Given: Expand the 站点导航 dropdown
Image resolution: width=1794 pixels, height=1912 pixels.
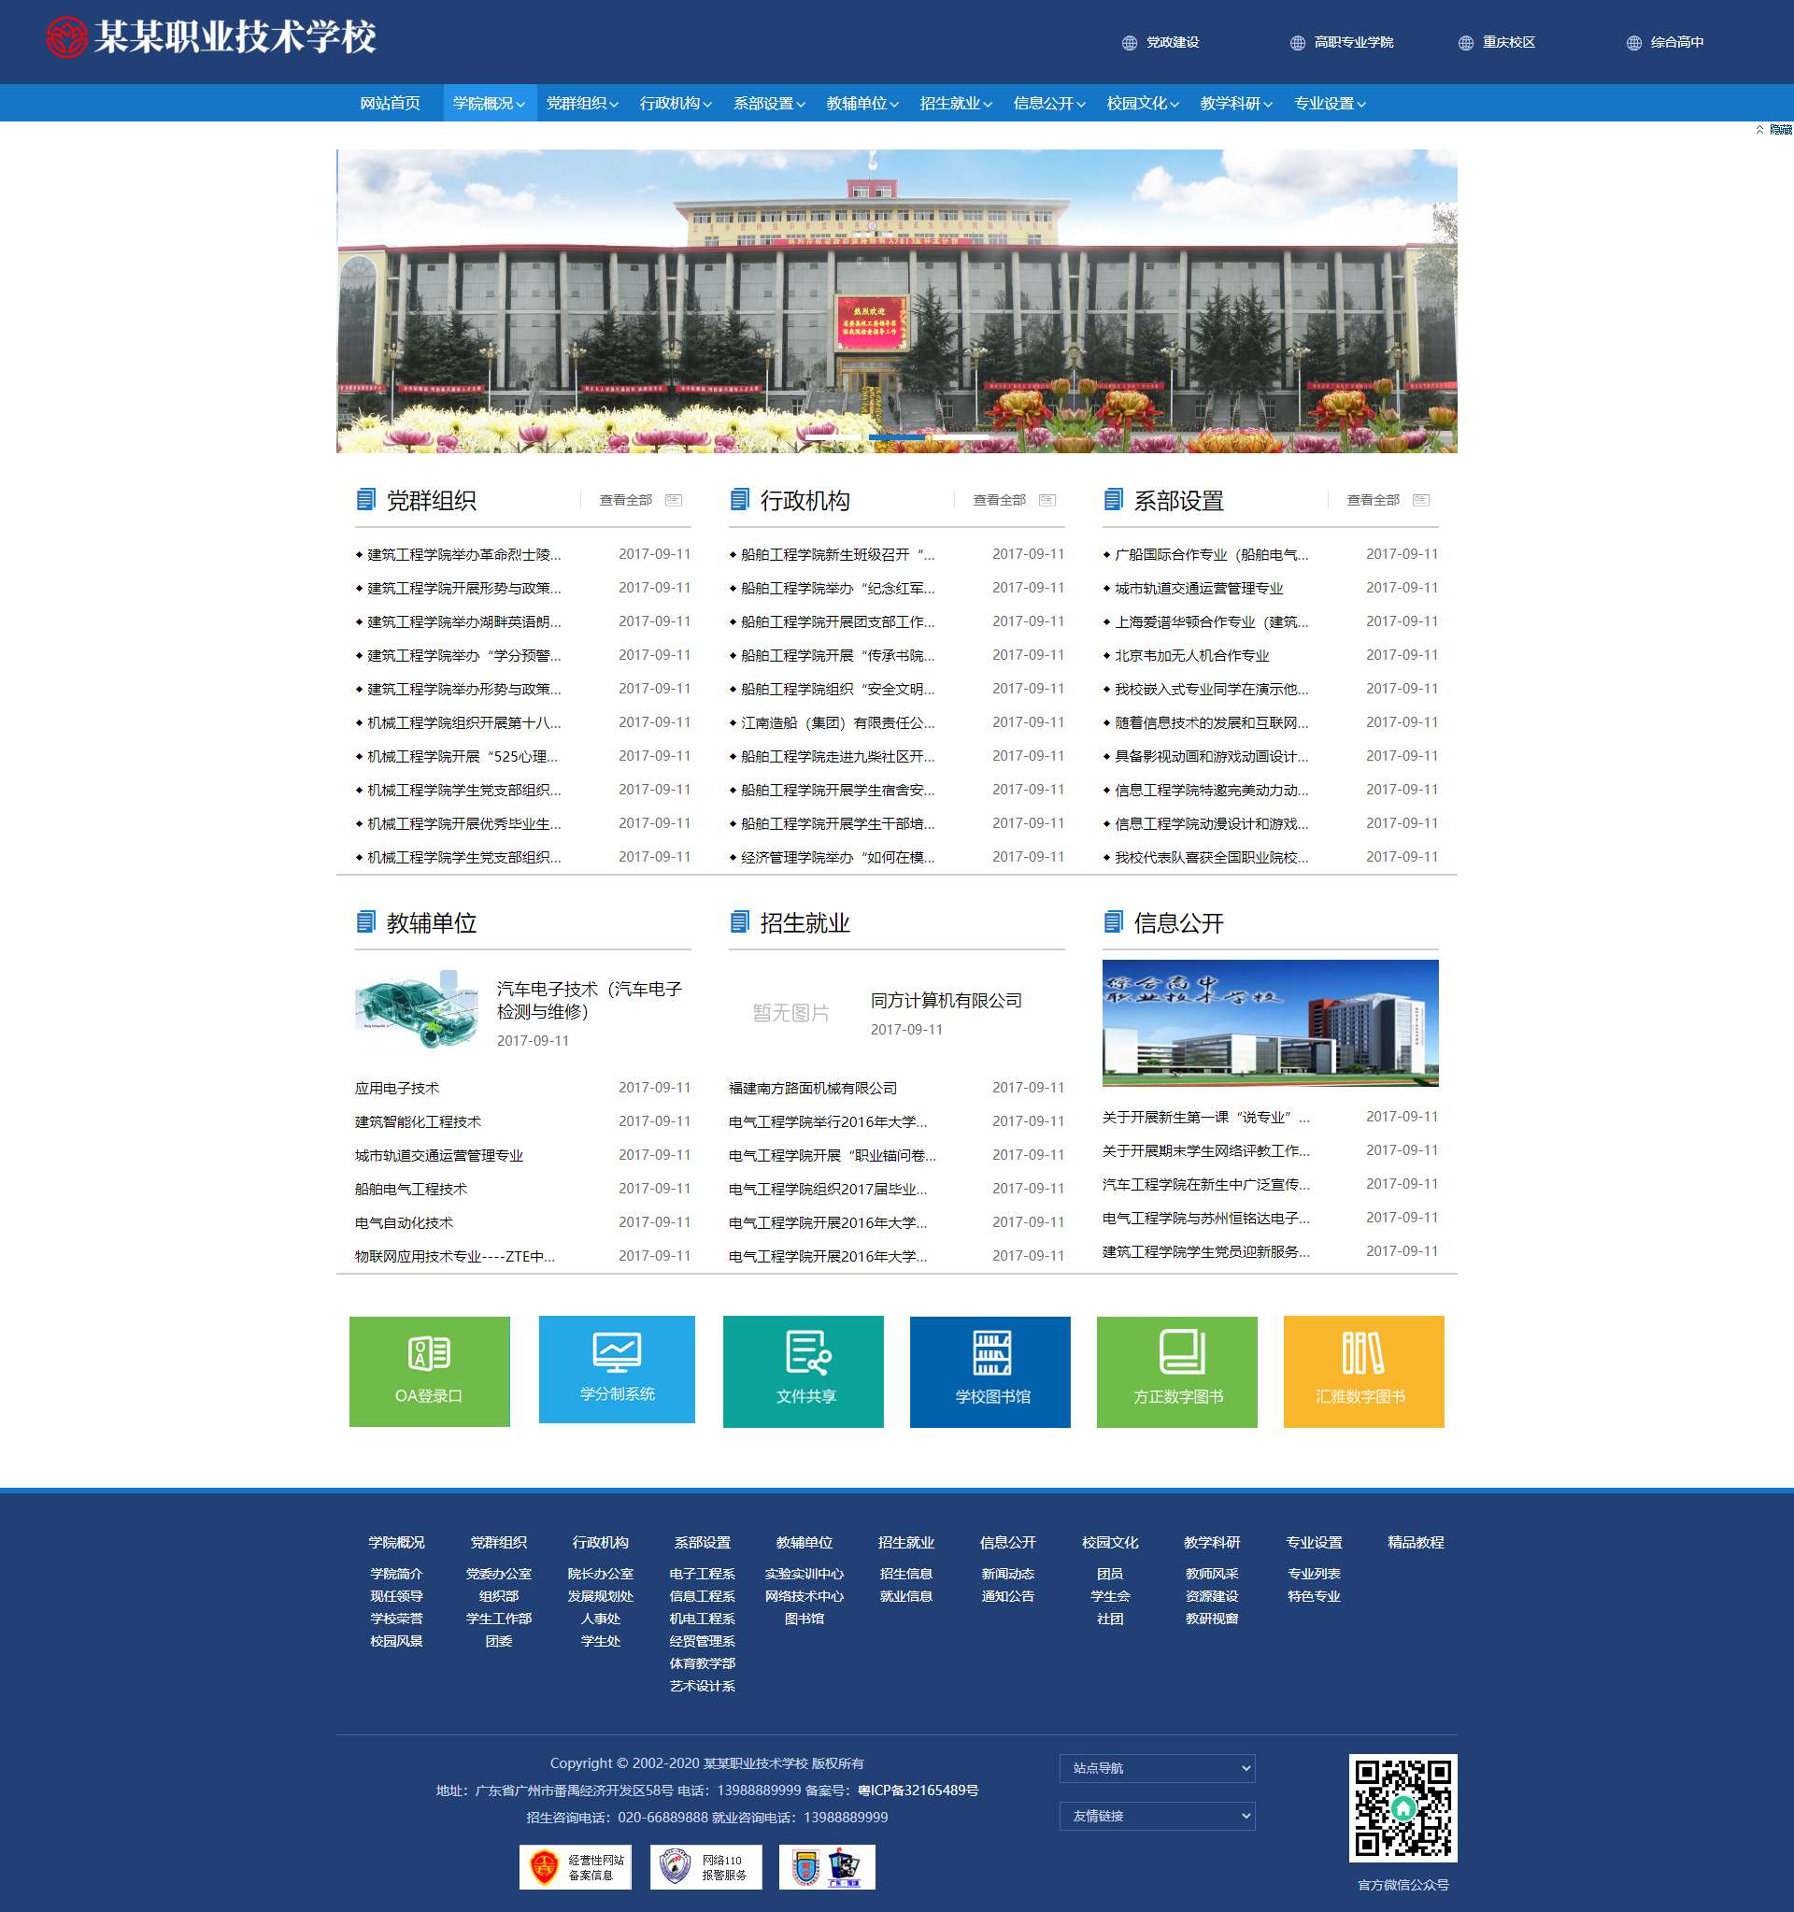Looking at the screenshot, I should 1157,1768.
